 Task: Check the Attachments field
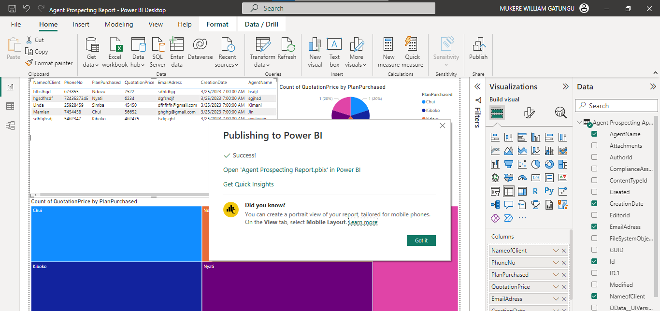594,146
